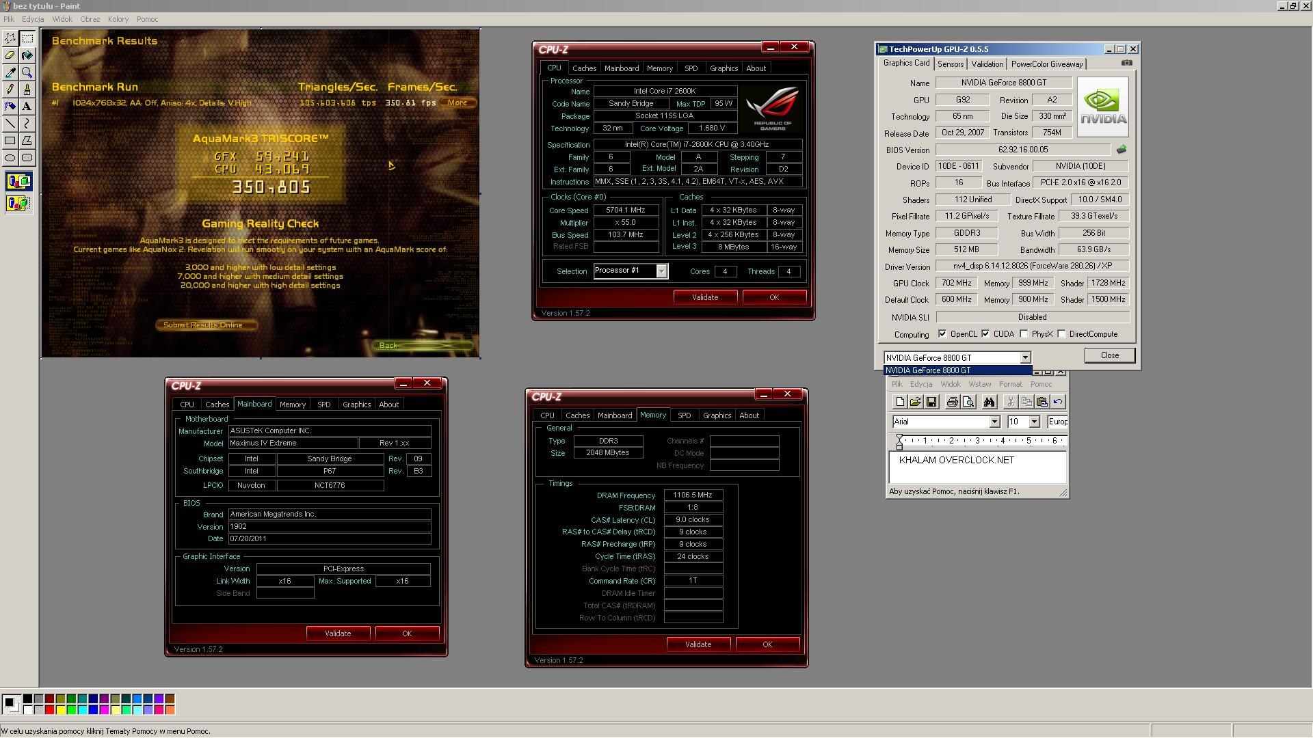Click Close button in GPU-Z
Screen dimensions: 1313x738
point(1109,355)
